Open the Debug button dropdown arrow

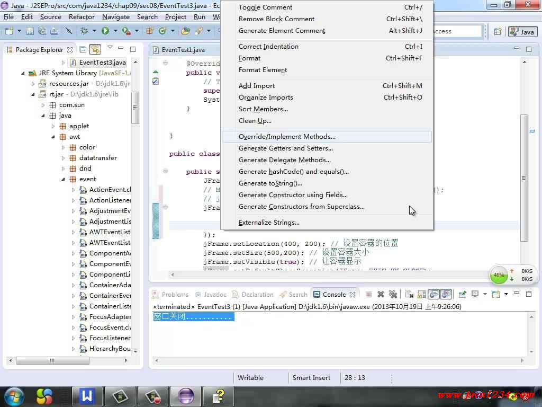[x=94, y=31]
